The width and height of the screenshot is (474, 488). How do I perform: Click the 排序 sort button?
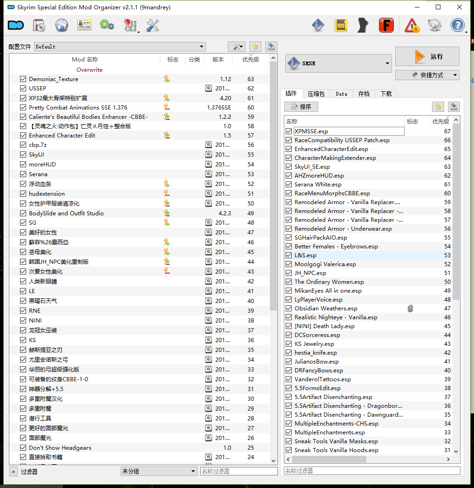301,107
